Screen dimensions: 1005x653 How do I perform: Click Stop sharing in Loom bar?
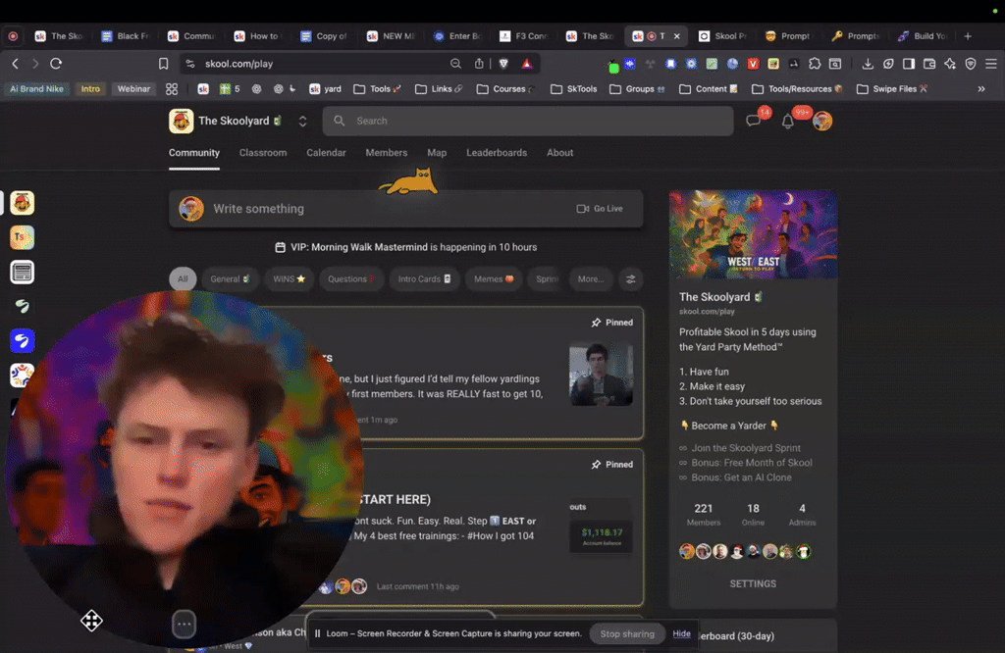(x=627, y=633)
